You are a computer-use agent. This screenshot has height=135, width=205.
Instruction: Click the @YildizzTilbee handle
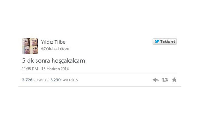[55, 49]
